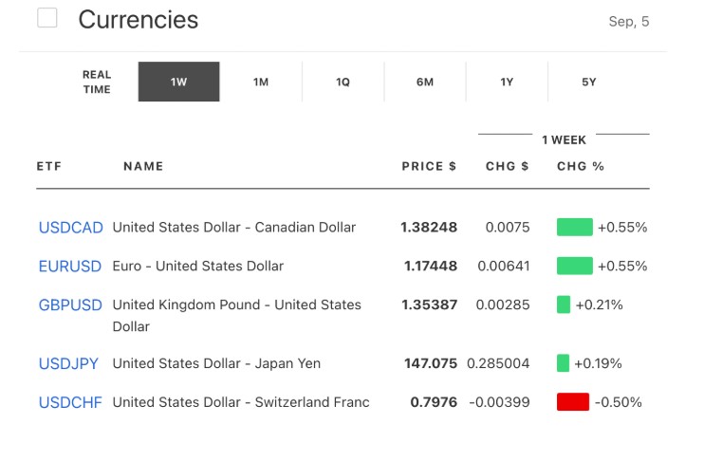Viewport: 704px width, 461px height.
Task: Click the price 1.17448
Action: pos(431,267)
